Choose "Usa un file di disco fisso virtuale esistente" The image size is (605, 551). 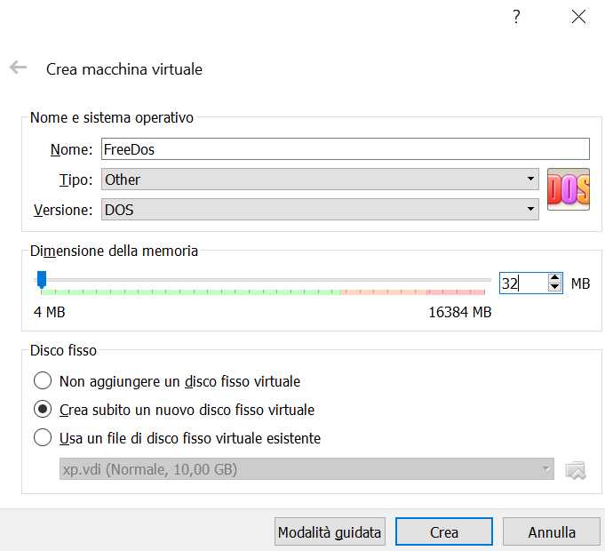(x=42, y=438)
